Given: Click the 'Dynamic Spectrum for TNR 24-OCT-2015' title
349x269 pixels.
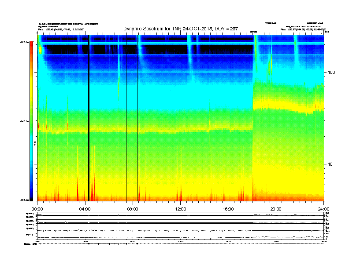Looking at the screenshot, I should click(181, 29).
